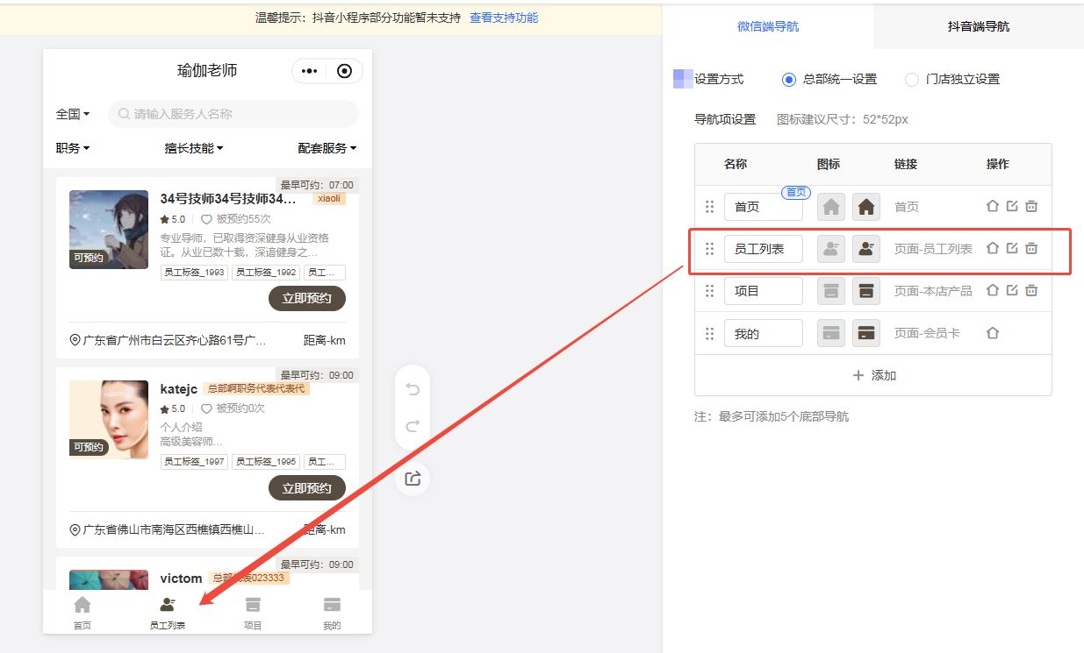Screen dimensions: 1084x653
Task: Click drag handle of 项目 row
Action: [709, 291]
